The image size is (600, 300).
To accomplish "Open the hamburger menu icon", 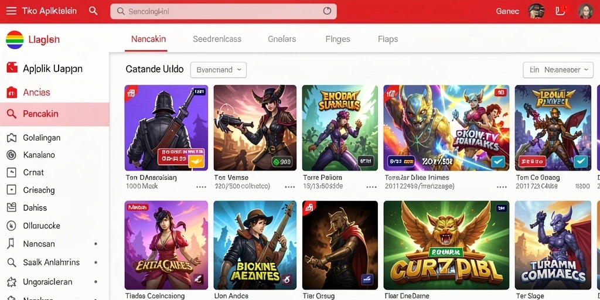I will click(x=11, y=11).
